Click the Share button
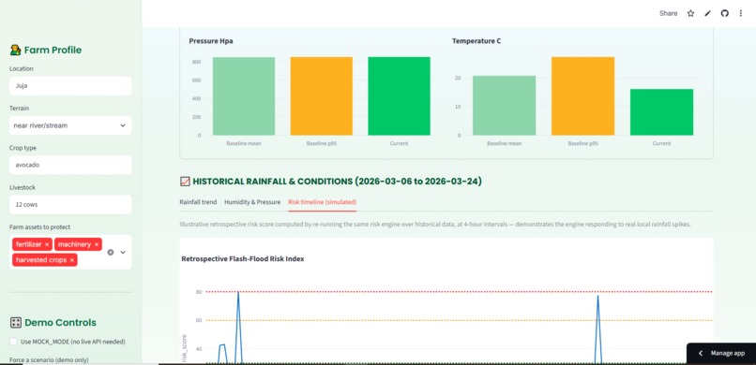This screenshot has width=756, height=365. click(x=668, y=13)
